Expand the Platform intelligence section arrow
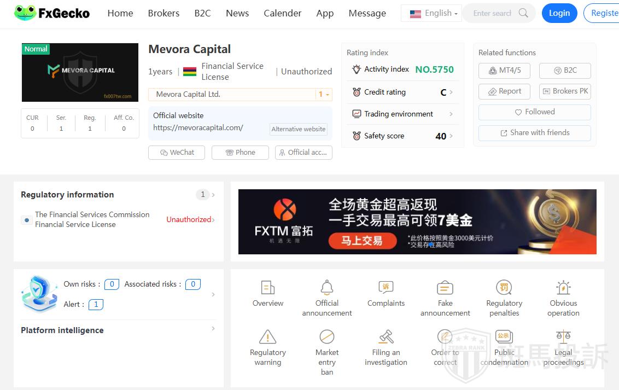The width and height of the screenshot is (619, 390). click(x=213, y=329)
